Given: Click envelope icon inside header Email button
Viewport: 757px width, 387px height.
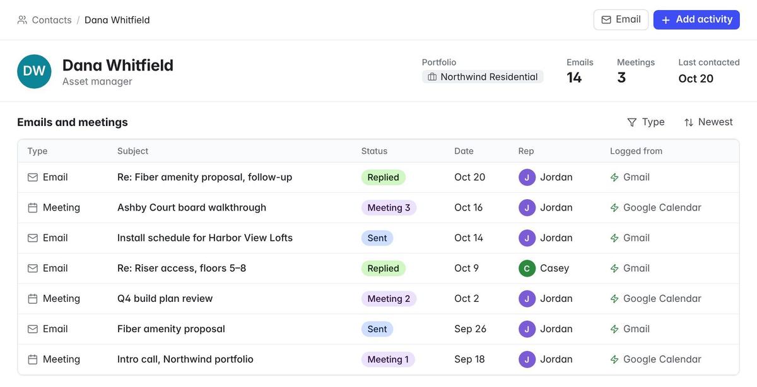Looking at the screenshot, I should pyautogui.click(x=606, y=20).
